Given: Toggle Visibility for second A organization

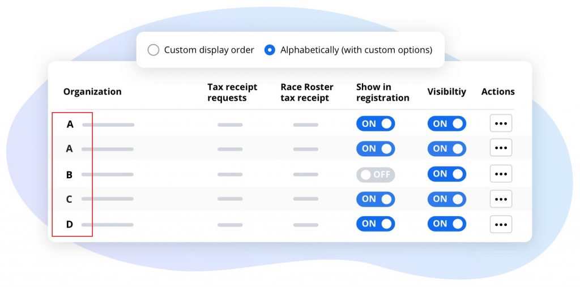Looking at the screenshot, I should pyautogui.click(x=446, y=148).
